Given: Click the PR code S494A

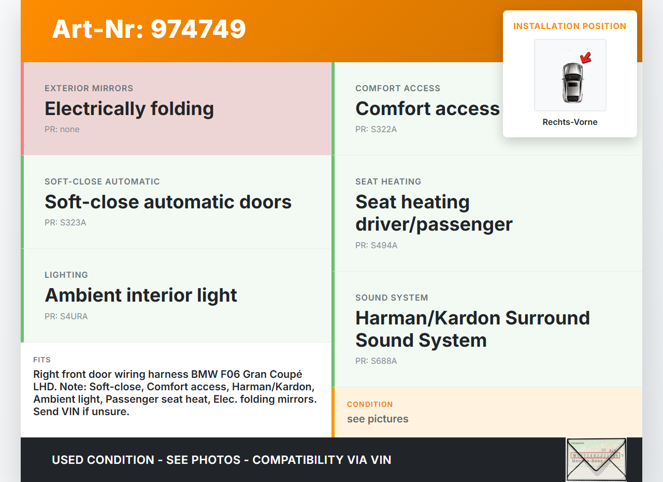Looking at the screenshot, I should tap(376, 246).
